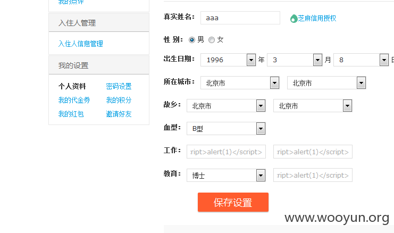Select 男 gender radio button
Screen dimensions: 394x233
click(192, 40)
